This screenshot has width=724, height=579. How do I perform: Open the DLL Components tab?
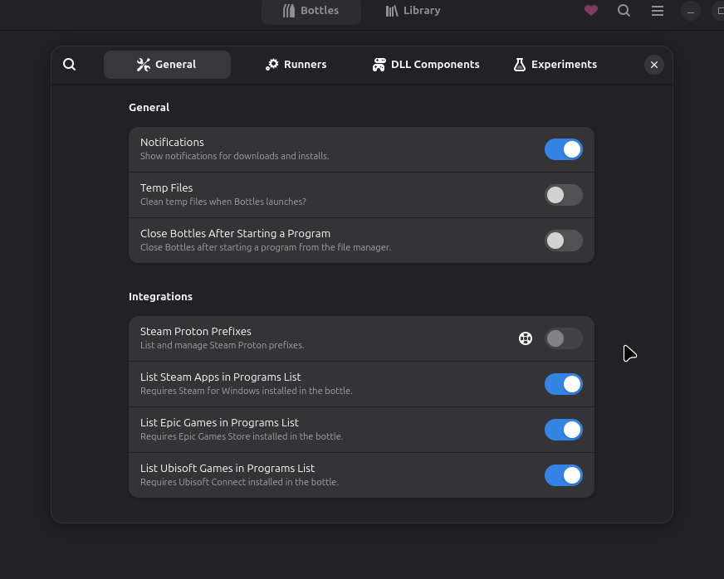[x=426, y=65]
